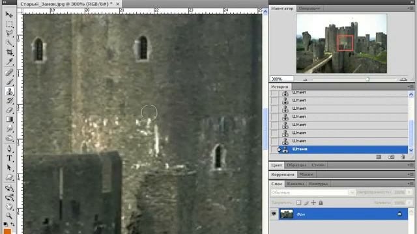Switch to the Операции tab
Screen dimensions: 417x234
coord(309,8)
